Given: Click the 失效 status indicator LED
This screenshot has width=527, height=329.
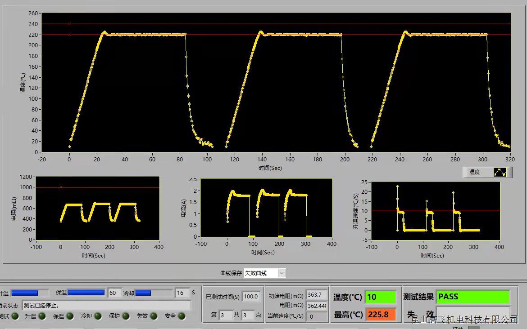Looking at the screenshot, I should [154, 316].
